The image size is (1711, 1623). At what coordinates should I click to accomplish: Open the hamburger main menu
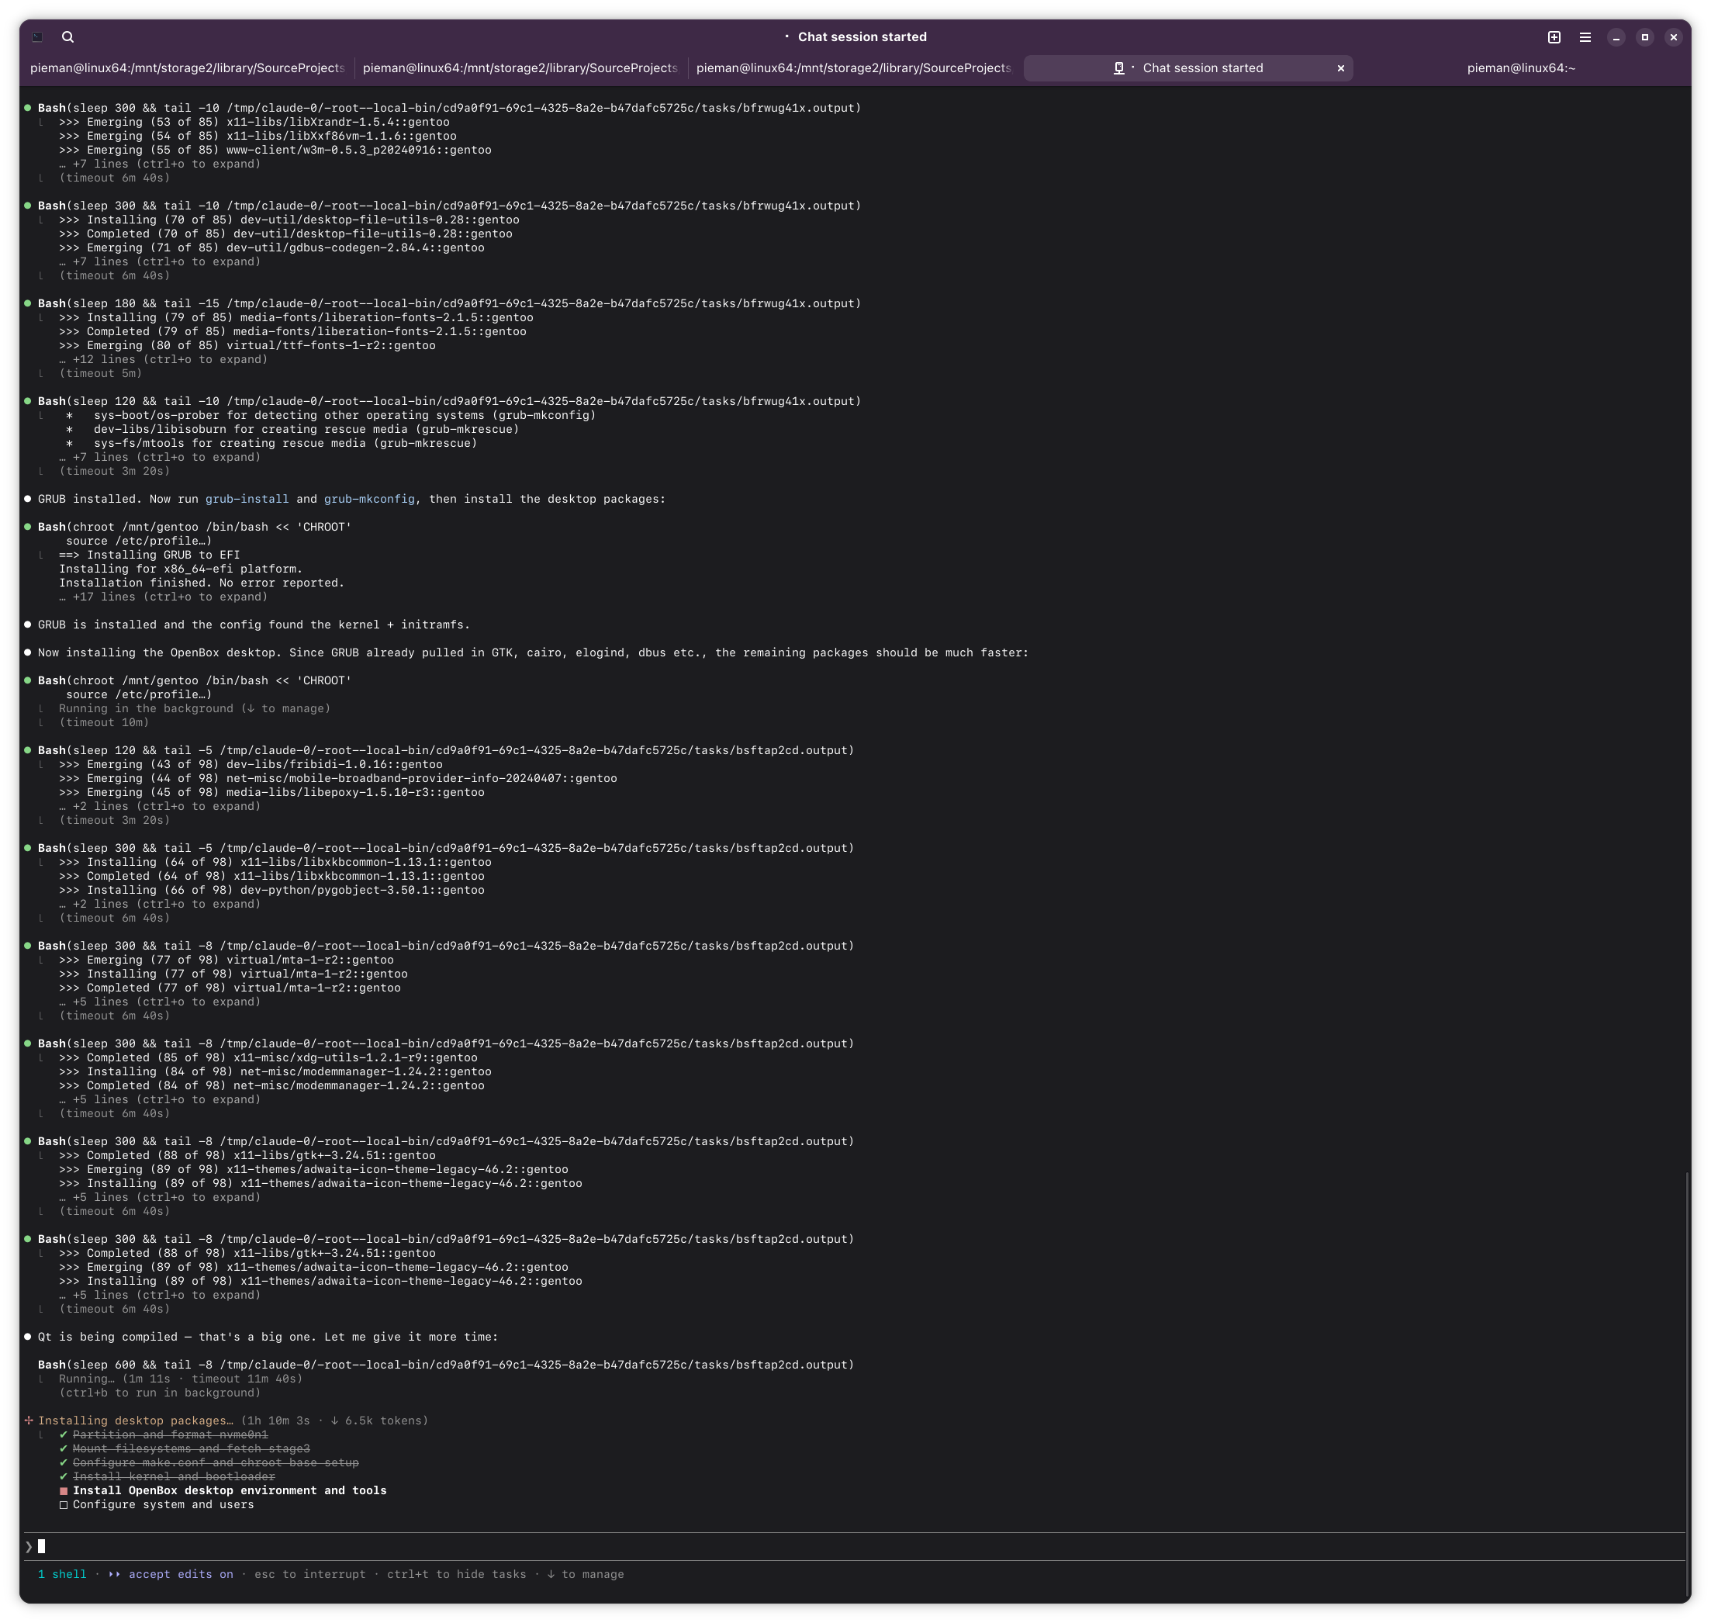pos(1585,37)
